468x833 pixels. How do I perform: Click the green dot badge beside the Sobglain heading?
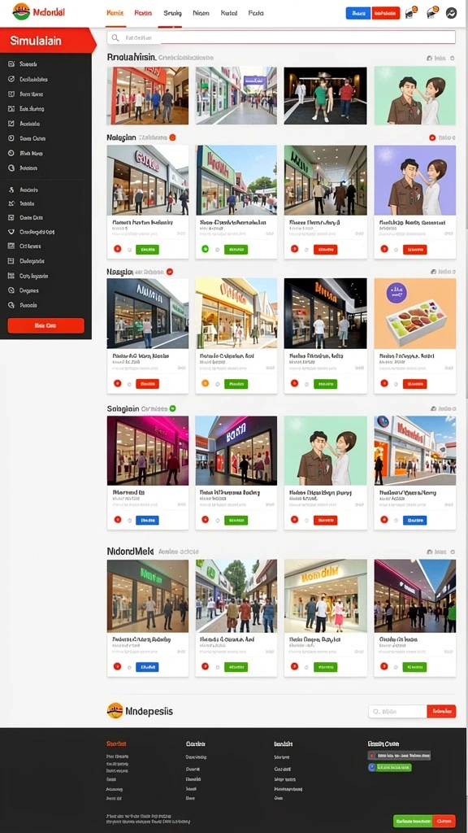[x=172, y=408]
